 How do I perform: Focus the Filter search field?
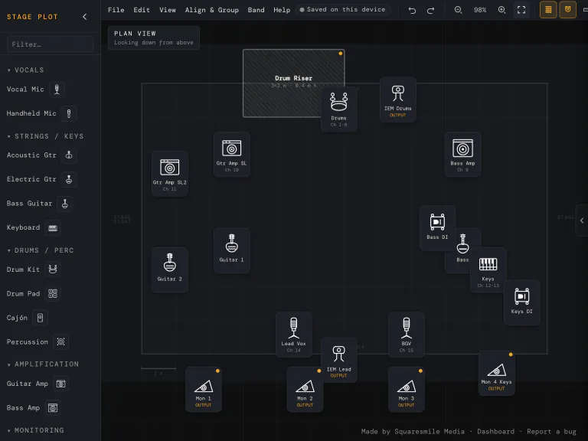tap(50, 44)
